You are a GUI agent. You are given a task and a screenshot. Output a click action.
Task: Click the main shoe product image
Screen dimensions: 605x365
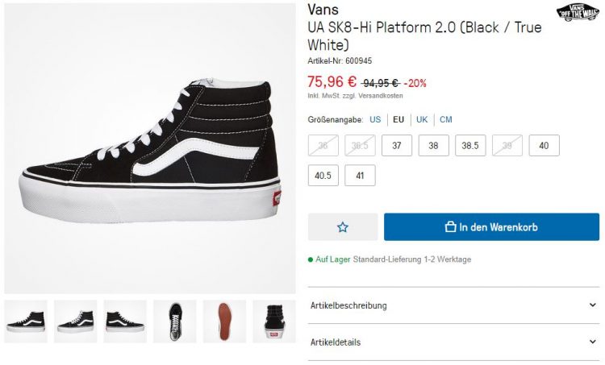[150, 149]
